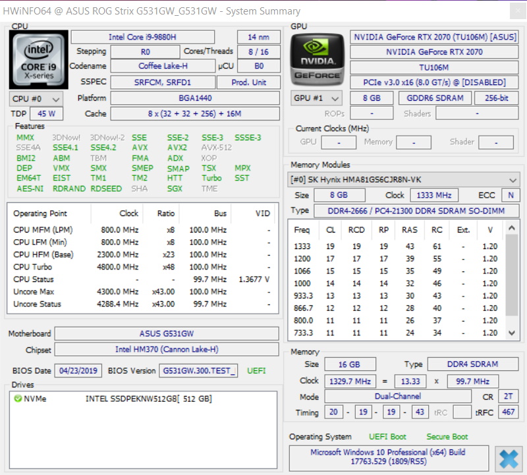The height and width of the screenshot is (475, 527).
Task: Click the Windows 10 Professional operating system field
Action: tap(389, 457)
